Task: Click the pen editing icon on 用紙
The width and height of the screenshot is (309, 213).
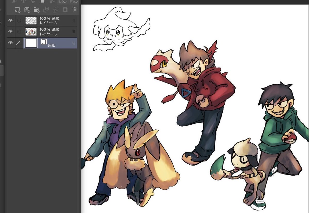Action: (x=19, y=43)
